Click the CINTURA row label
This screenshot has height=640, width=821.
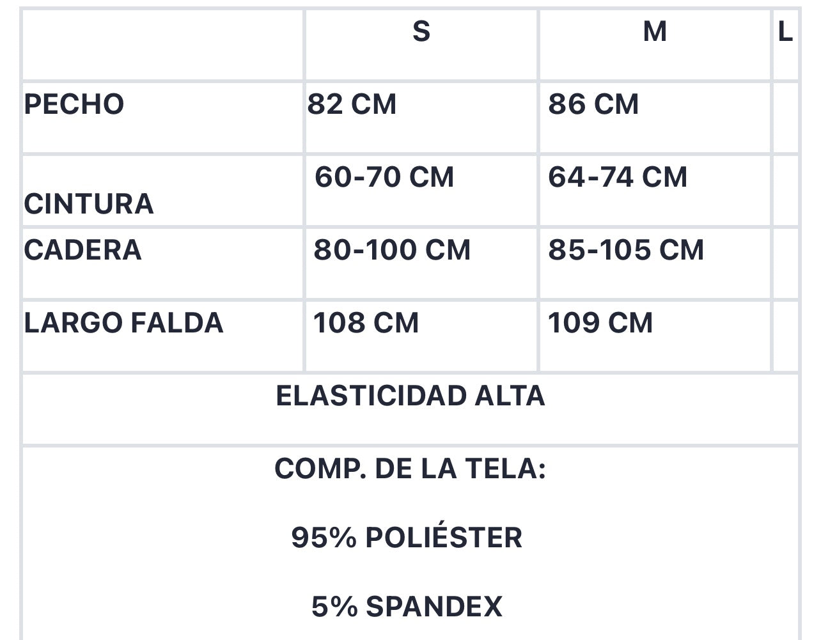89,204
